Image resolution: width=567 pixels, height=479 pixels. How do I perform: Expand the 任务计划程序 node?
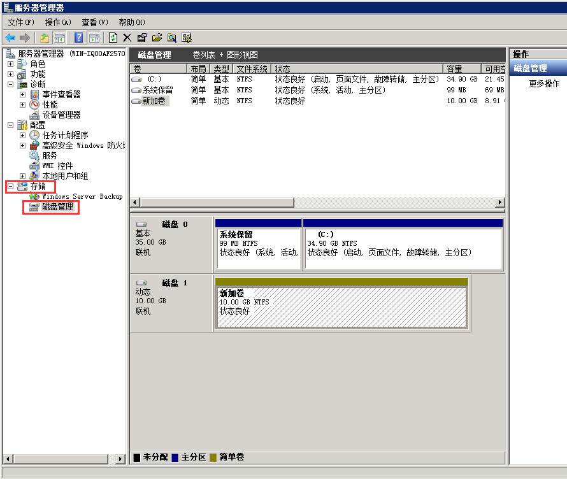[x=22, y=135]
